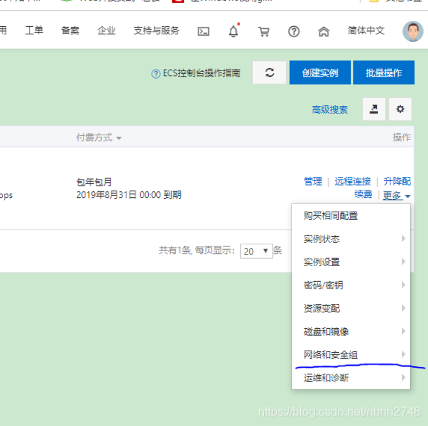Open the 远程连接 link
This screenshot has width=428, height=426.
point(353,181)
